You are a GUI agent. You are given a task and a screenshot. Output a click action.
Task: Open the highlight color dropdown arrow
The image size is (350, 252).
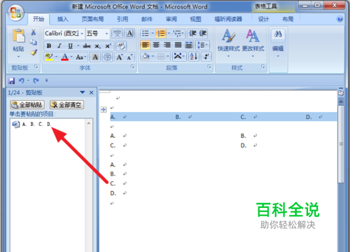(x=56, y=57)
